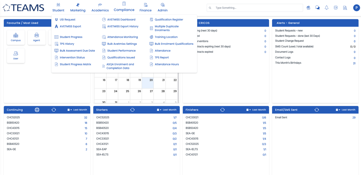Open the Admin menu
The height and width of the screenshot is (175, 361).
pos(162,7)
